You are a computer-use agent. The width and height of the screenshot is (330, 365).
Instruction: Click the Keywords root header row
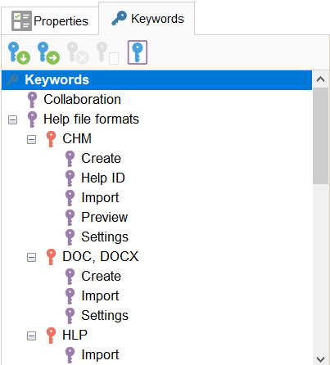pyautogui.click(x=156, y=80)
